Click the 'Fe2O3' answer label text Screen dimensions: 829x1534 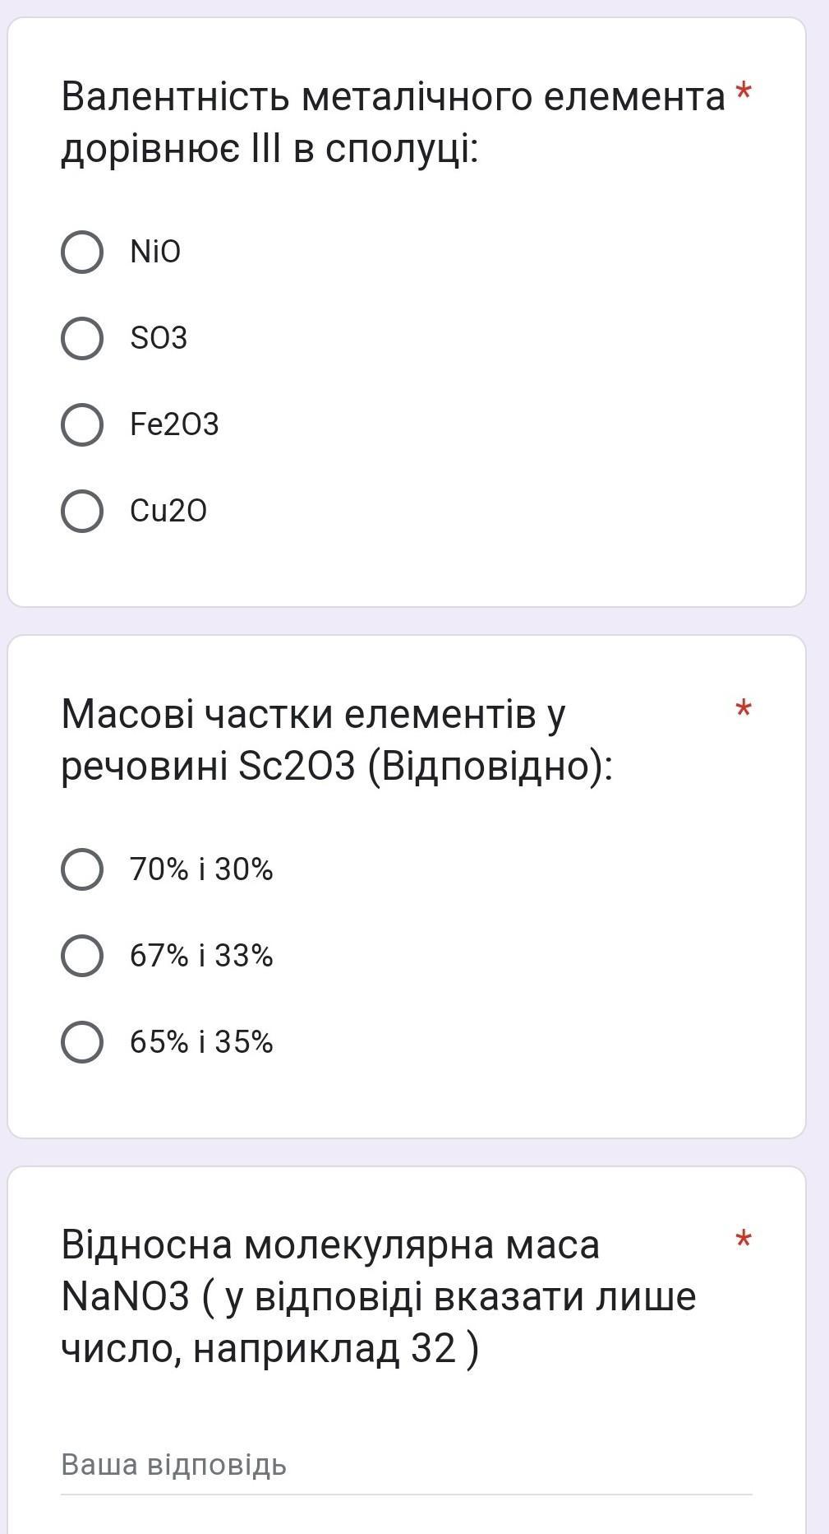click(x=174, y=424)
